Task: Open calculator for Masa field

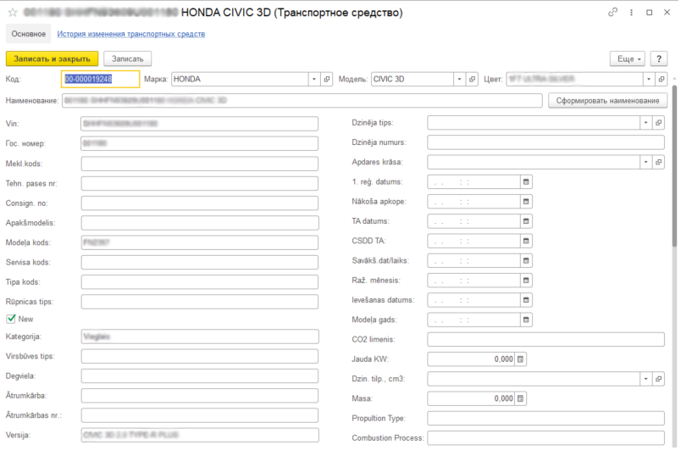Action: coord(520,398)
